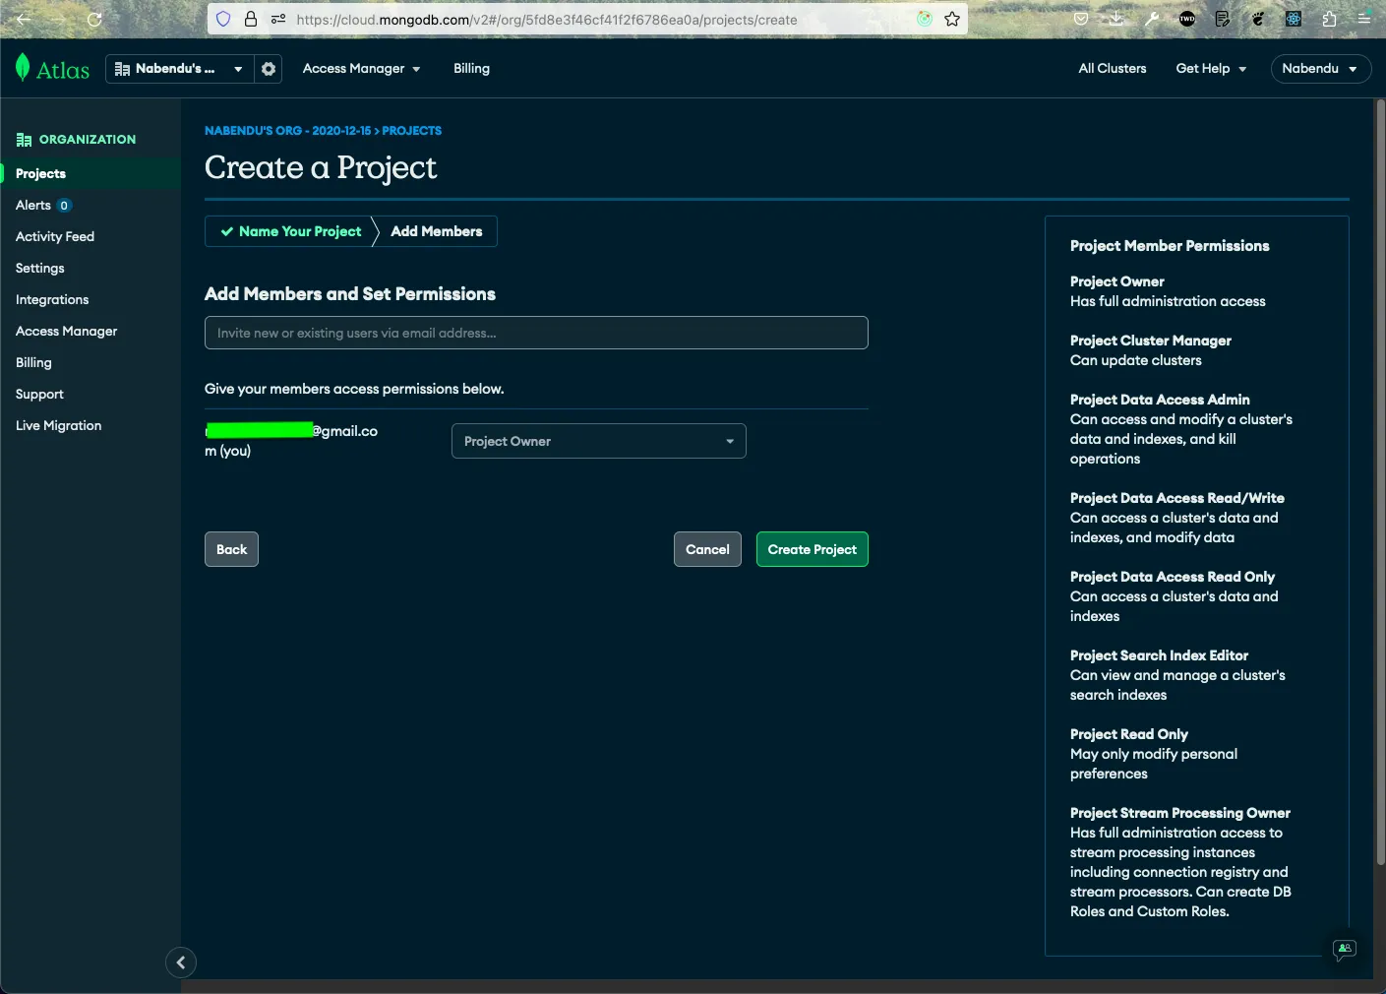Click the page vertical scrollbar

[1379, 482]
